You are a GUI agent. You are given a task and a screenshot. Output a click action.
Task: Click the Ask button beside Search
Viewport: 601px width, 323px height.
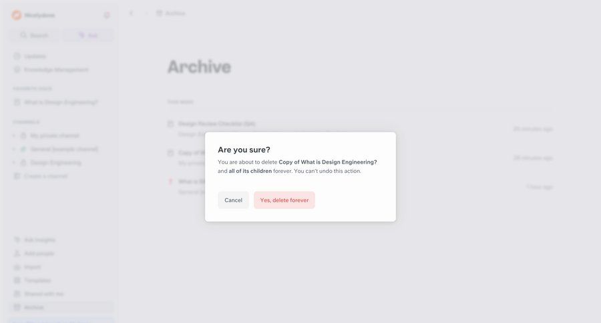point(88,35)
